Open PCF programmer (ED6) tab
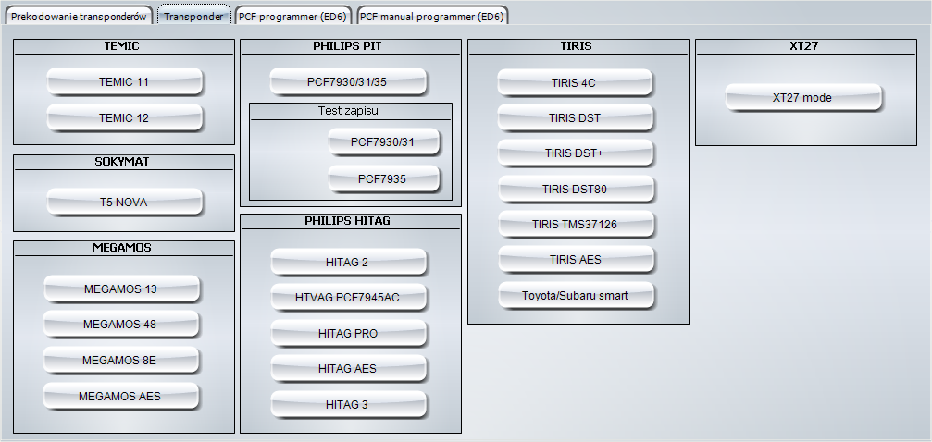 point(293,16)
